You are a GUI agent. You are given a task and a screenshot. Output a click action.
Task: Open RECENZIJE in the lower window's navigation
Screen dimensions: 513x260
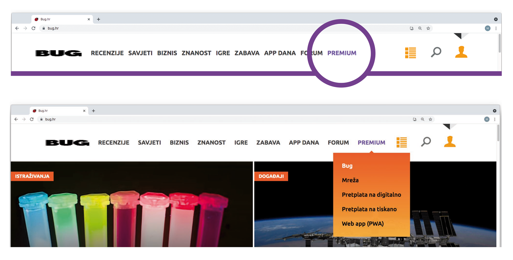pyautogui.click(x=114, y=143)
